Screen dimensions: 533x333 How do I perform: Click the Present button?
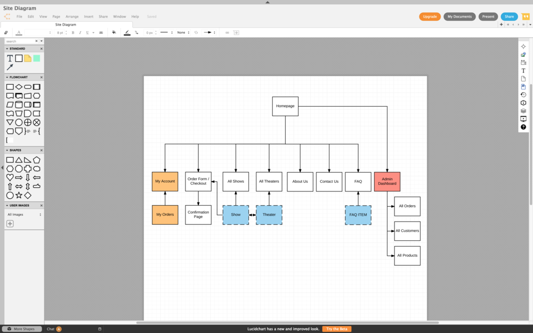pyautogui.click(x=488, y=17)
